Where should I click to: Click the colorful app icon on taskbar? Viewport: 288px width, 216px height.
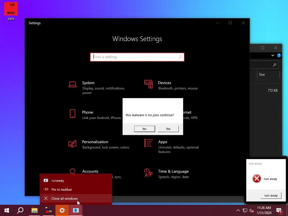(x=48, y=210)
